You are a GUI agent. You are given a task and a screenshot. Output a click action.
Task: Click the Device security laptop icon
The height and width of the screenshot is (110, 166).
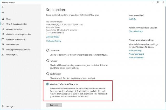(3, 44)
